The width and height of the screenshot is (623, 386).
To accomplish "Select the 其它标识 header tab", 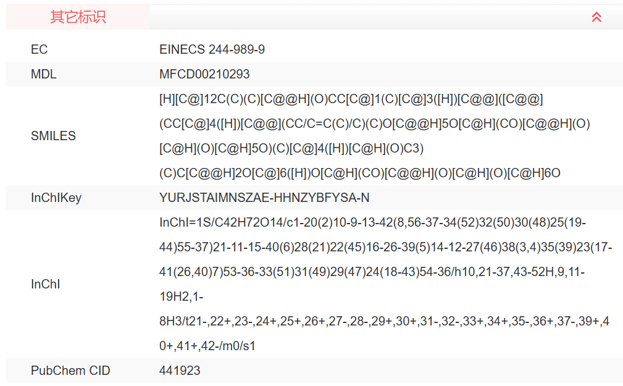I will click(x=78, y=17).
